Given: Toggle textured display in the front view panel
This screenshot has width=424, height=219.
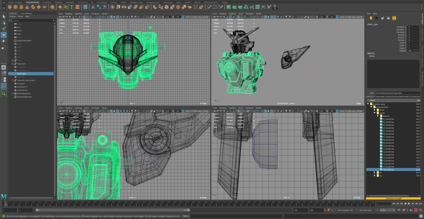Looking at the screenshot, I should point(121,111).
